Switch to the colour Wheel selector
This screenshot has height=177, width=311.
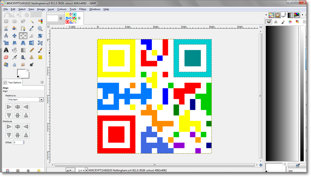290,22
